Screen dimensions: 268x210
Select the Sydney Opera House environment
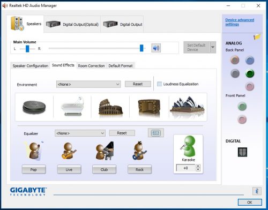(188, 106)
